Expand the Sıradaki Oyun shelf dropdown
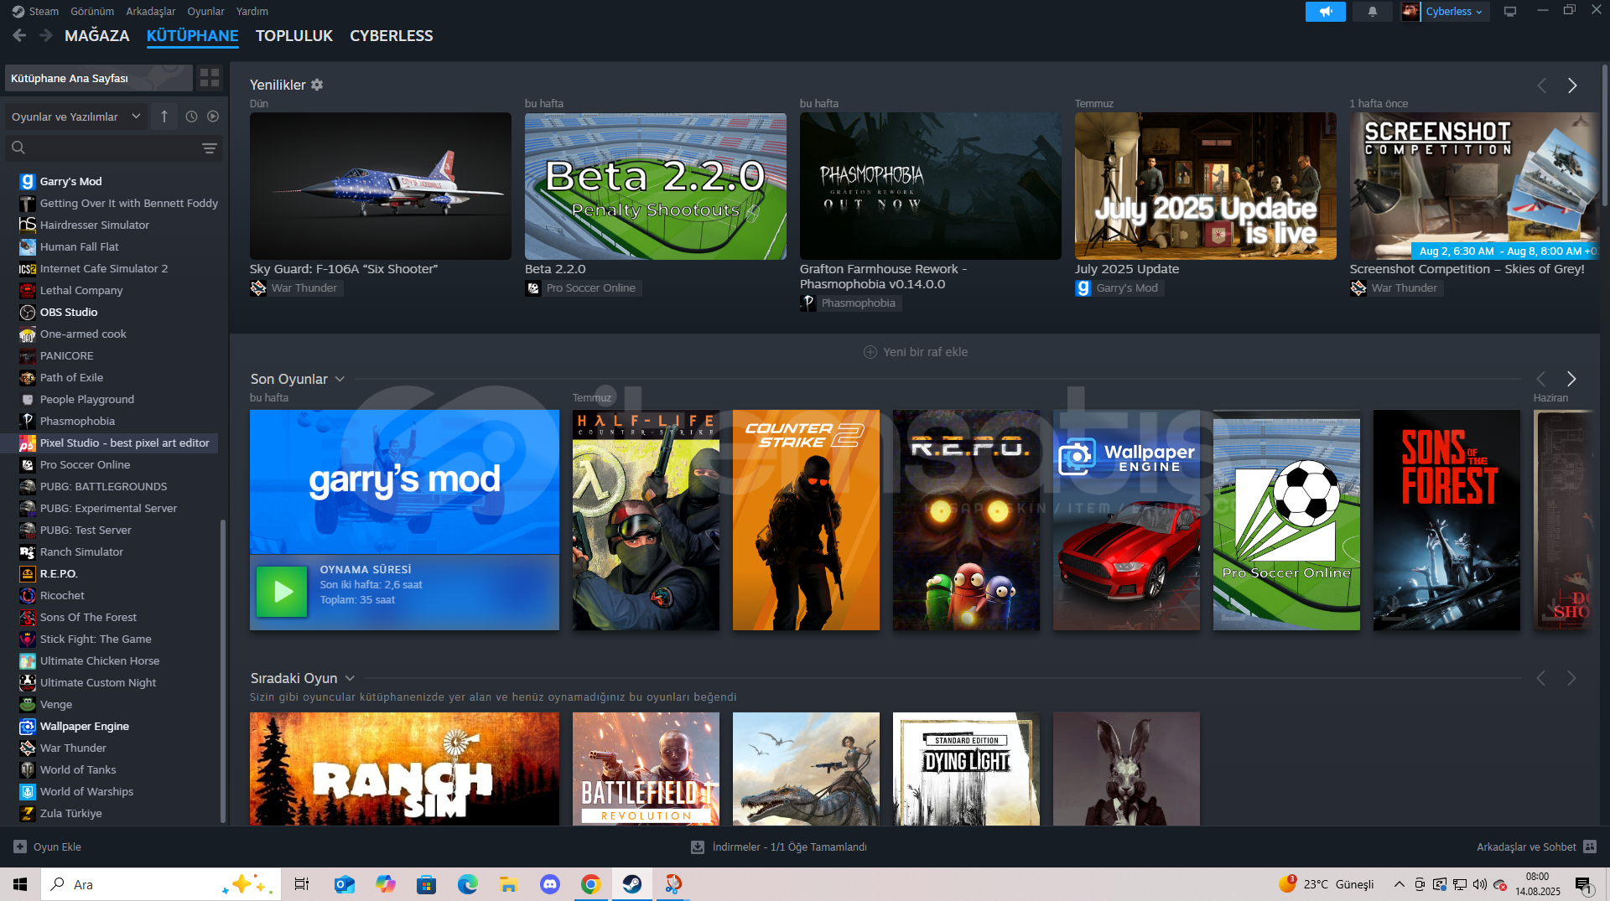 350,678
